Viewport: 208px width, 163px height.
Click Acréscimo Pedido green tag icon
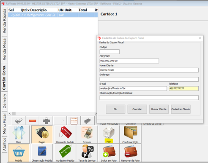point(65,153)
